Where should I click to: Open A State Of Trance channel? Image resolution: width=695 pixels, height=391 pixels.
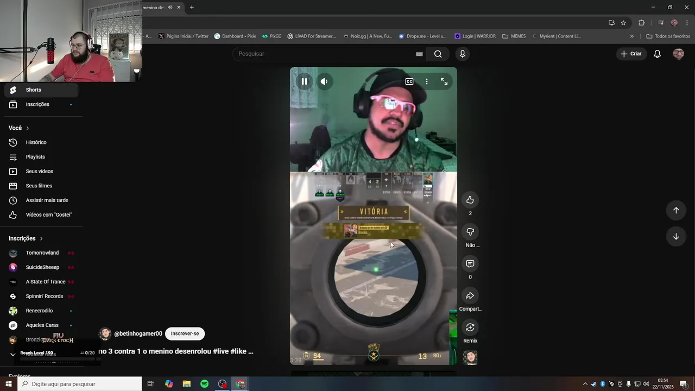pos(42,282)
